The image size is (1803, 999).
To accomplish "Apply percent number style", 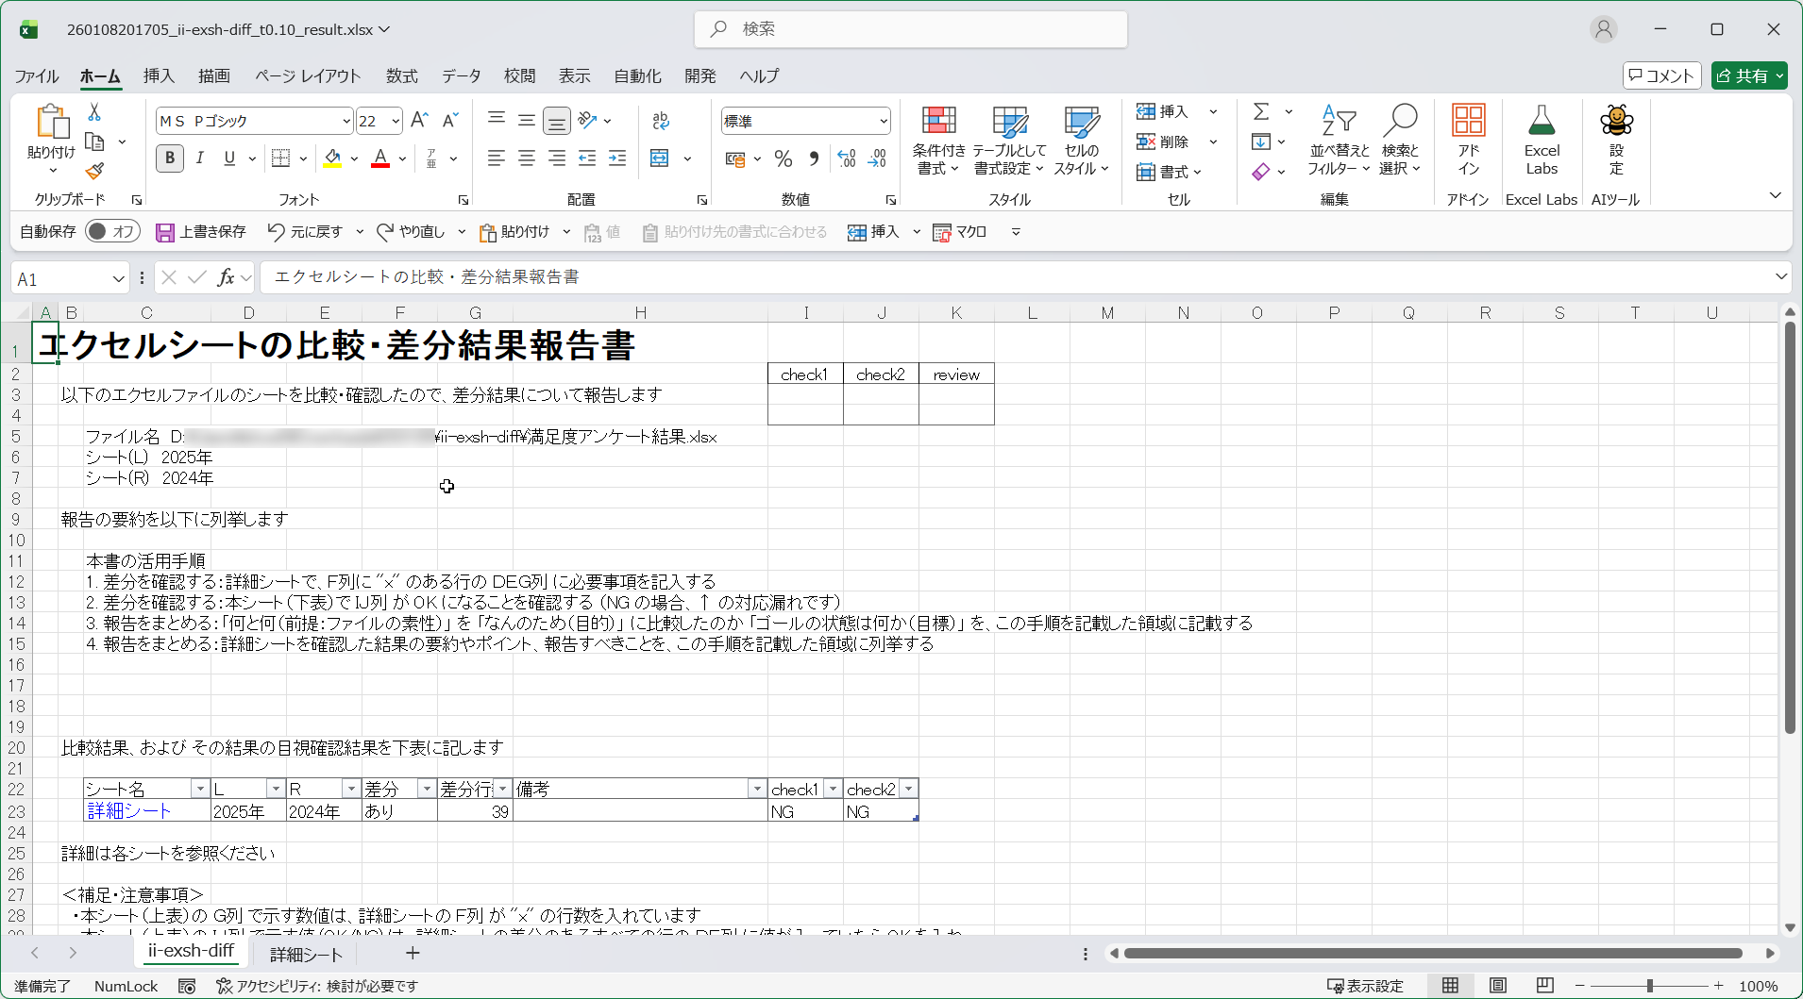I will 783,158.
